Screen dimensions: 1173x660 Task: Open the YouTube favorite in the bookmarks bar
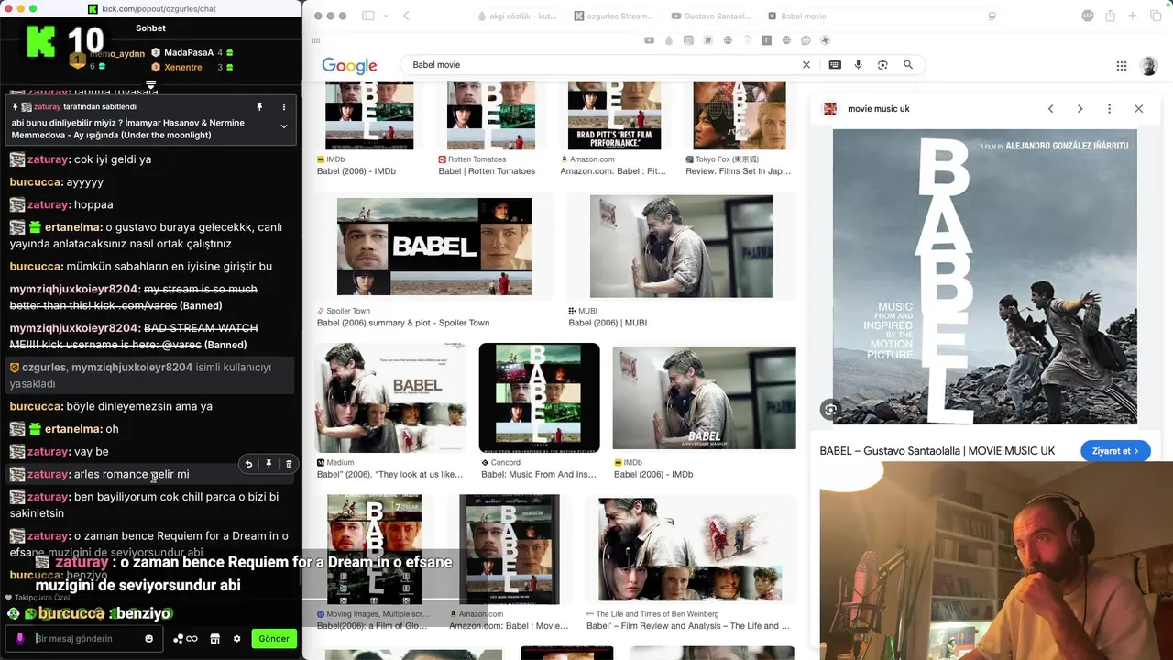649,40
